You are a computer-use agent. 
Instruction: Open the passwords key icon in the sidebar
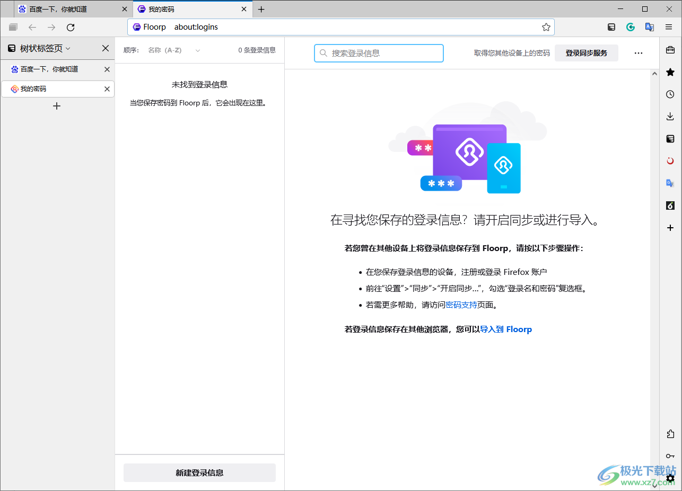click(670, 456)
